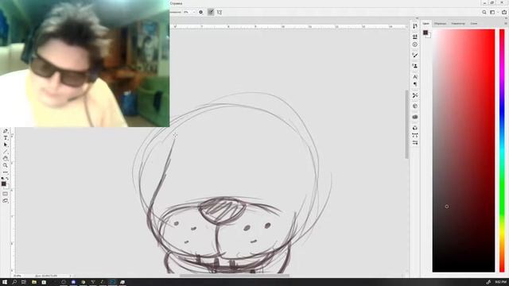Click the canvas horizontal scrollbar

235,276
